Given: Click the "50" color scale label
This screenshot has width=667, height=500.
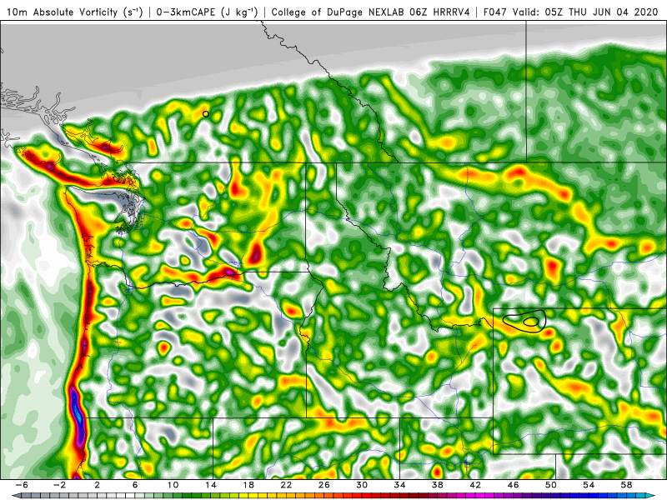Looking at the screenshot, I should [x=551, y=485].
